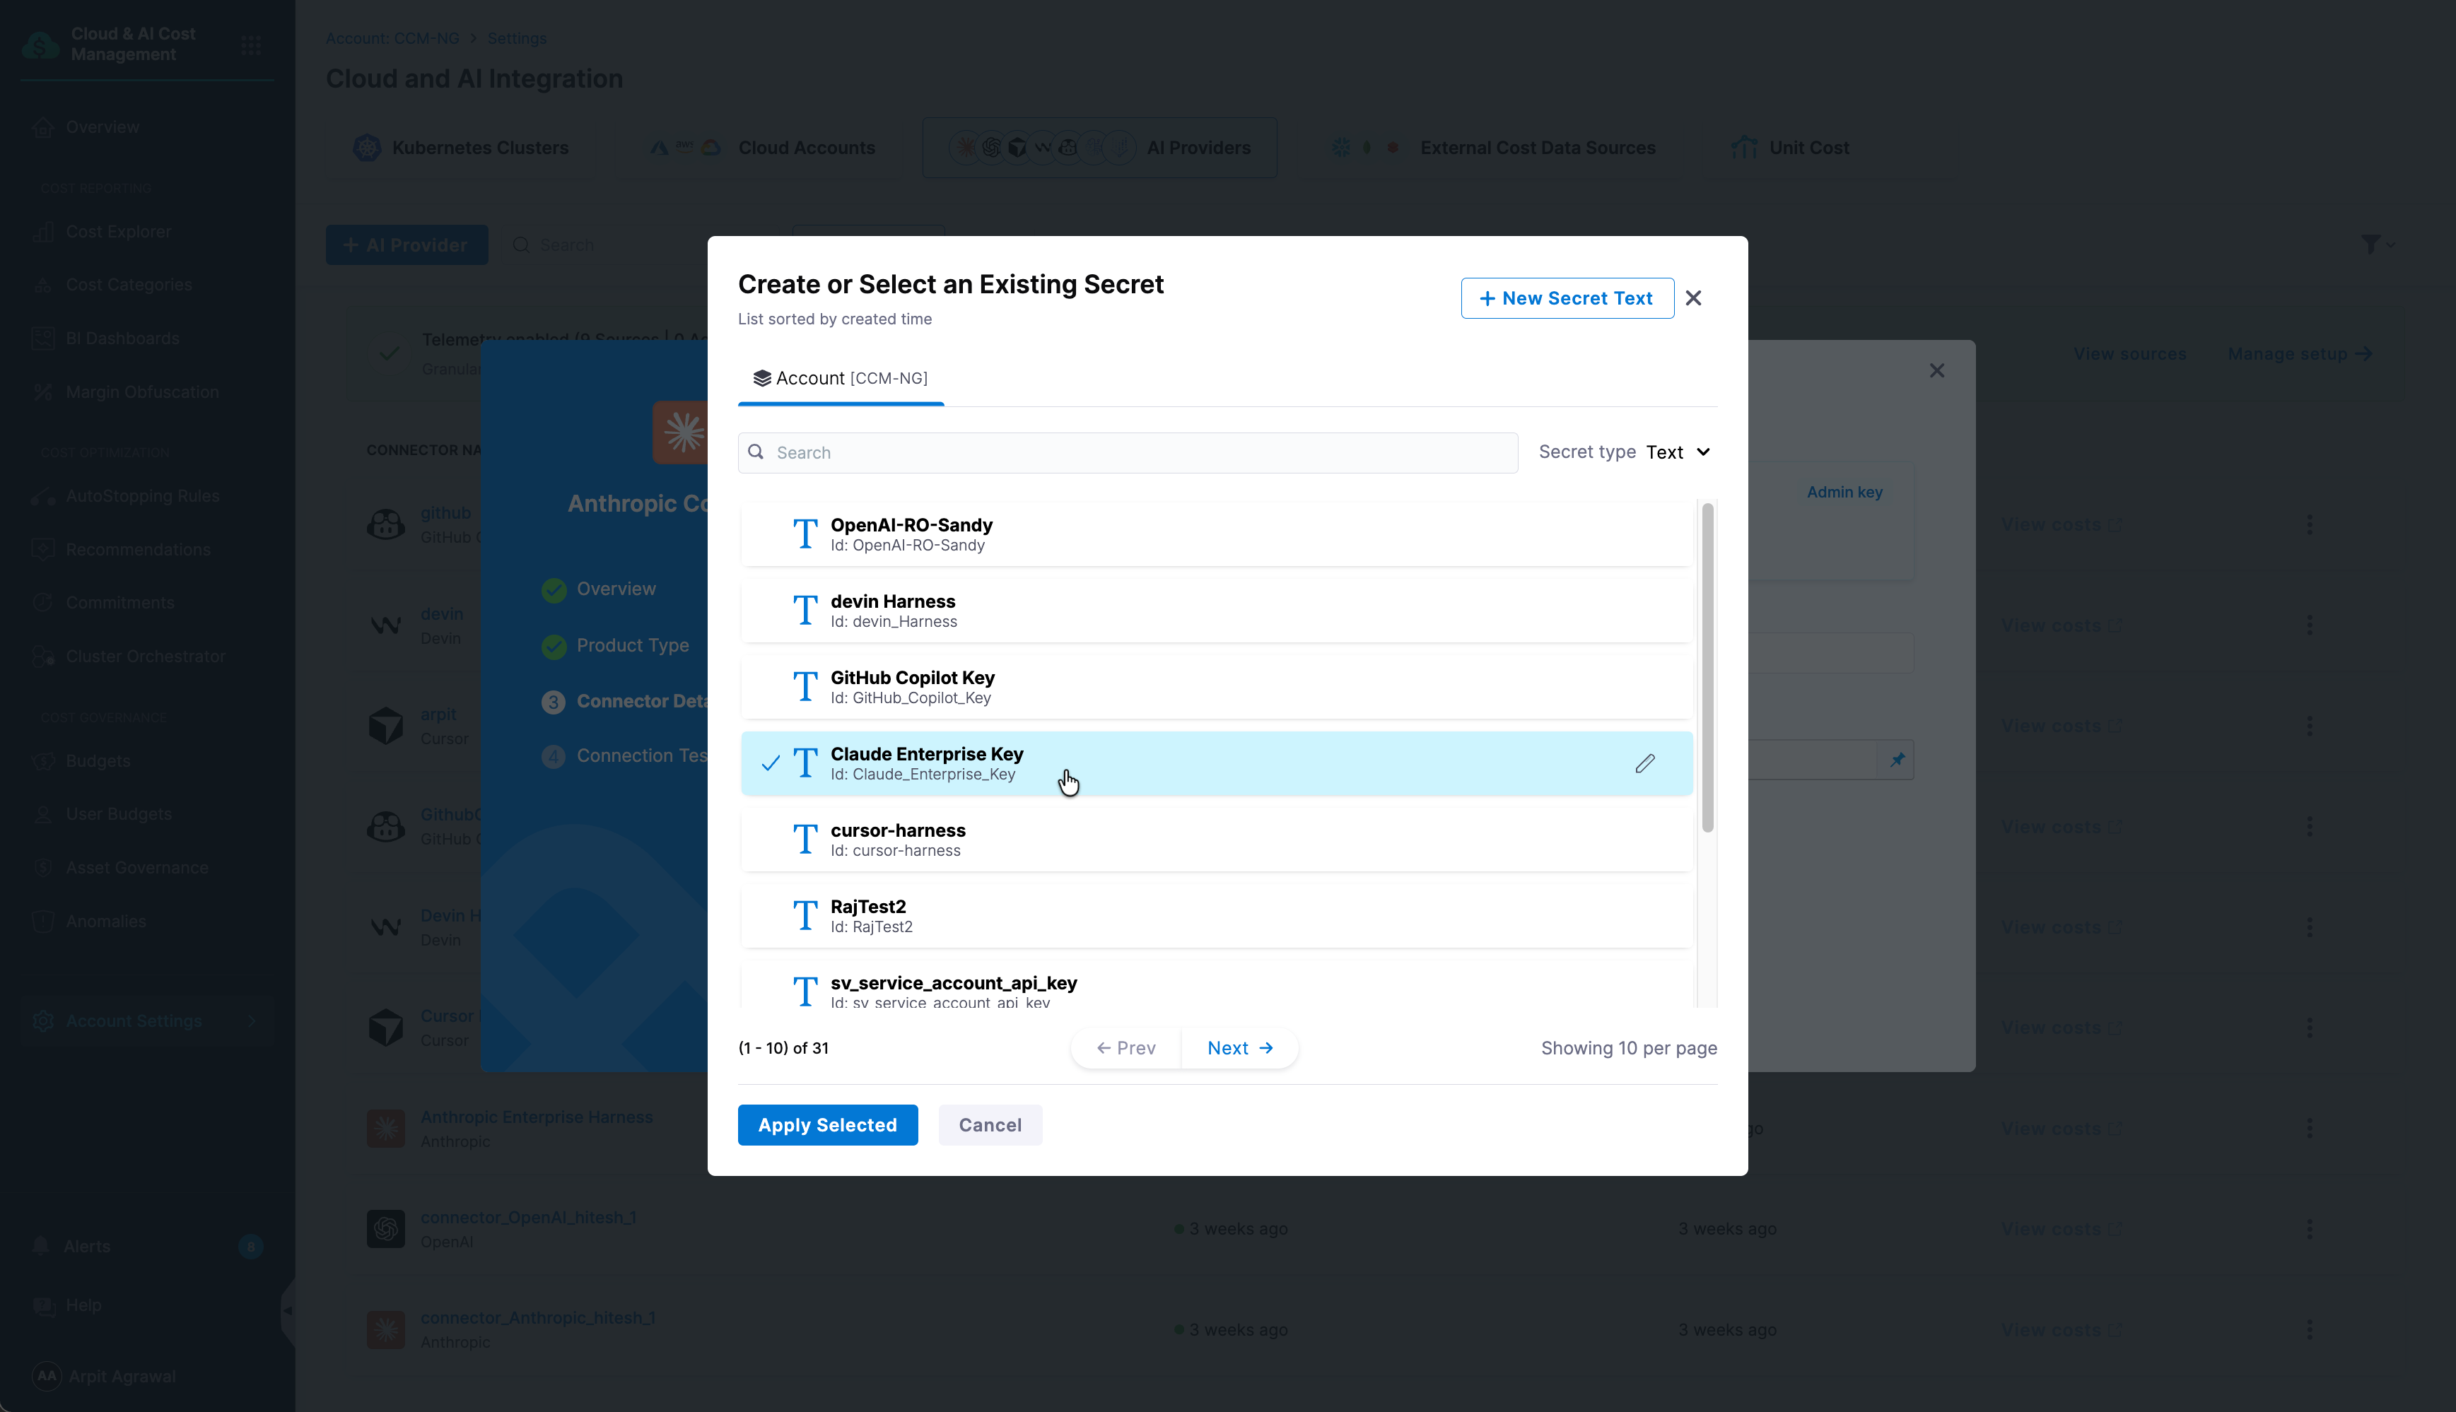Open the Arpit Agrawal user profile
2456x1412 pixels.
point(105,1376)
